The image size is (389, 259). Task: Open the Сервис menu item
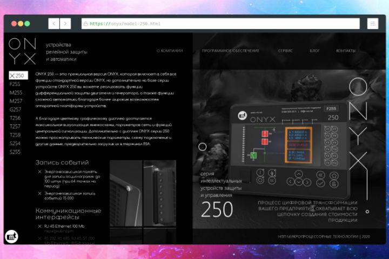point(285,51)
